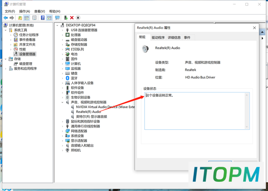This screenshot has height=191, width=268.
Task: Click the Back arrow toolbar icon
Action: pyautogui.click(x=5, y=18)
